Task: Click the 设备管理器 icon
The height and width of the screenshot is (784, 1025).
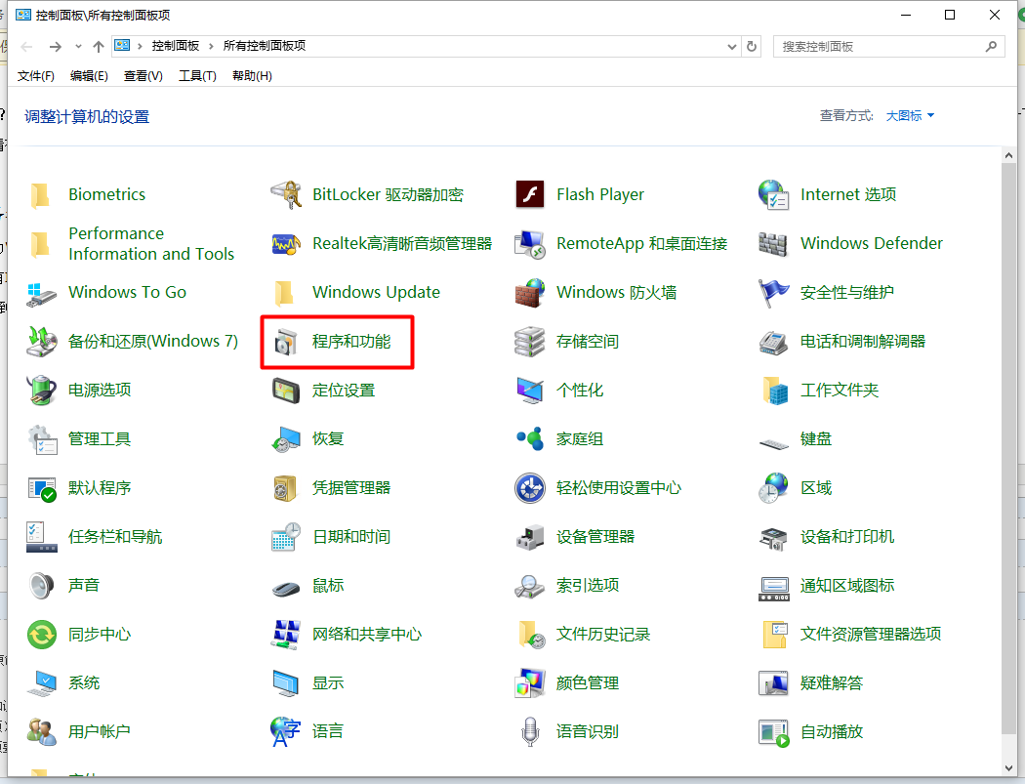Action: [x=529, y=537]
